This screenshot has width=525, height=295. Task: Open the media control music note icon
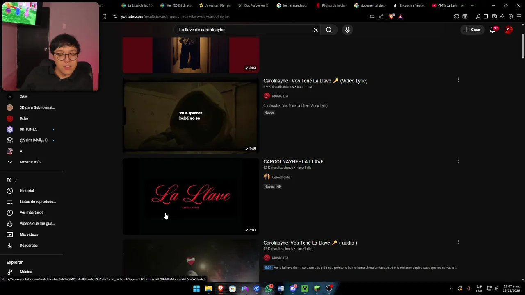click(x=478, y=16)
